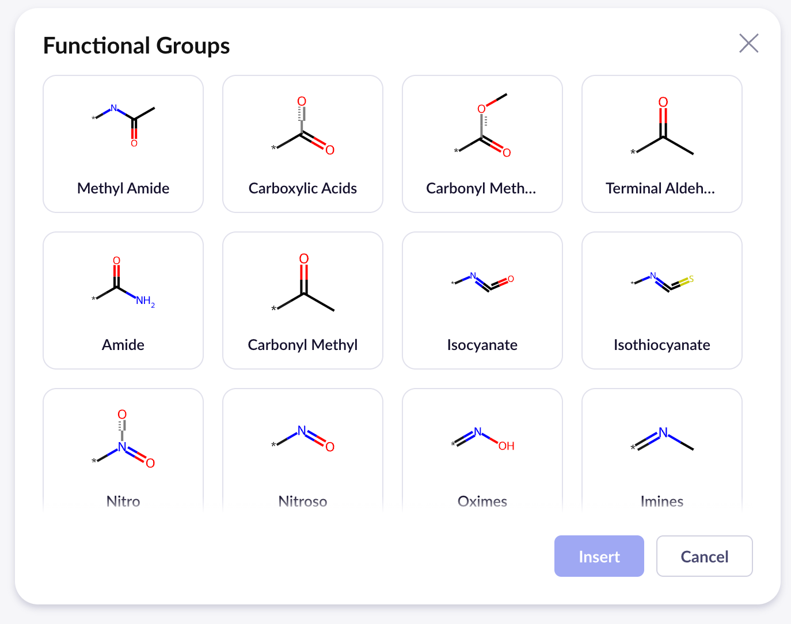Pick the Carbonyl Methoxy group tile

pos(482,144)
